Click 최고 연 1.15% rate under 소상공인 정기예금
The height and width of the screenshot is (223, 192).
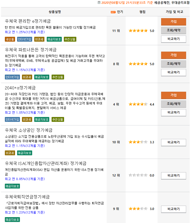[25, 146]
